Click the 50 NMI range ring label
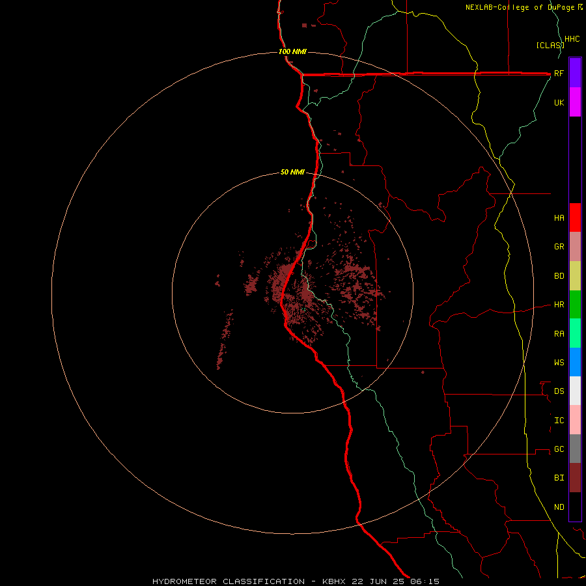 pos(292,172)
